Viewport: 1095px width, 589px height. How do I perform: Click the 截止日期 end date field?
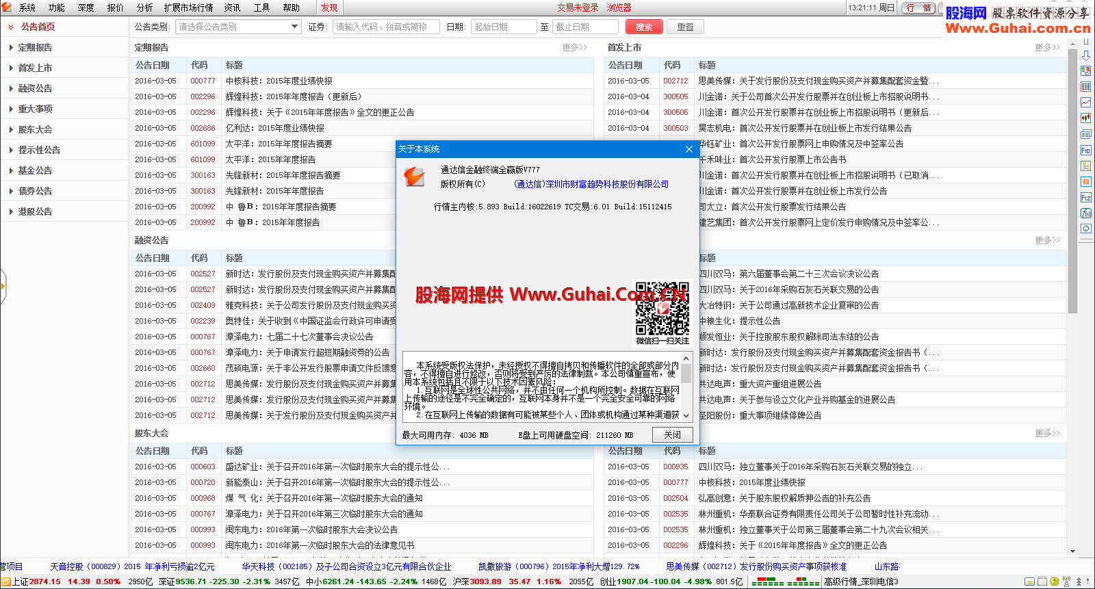click(585, 27)
